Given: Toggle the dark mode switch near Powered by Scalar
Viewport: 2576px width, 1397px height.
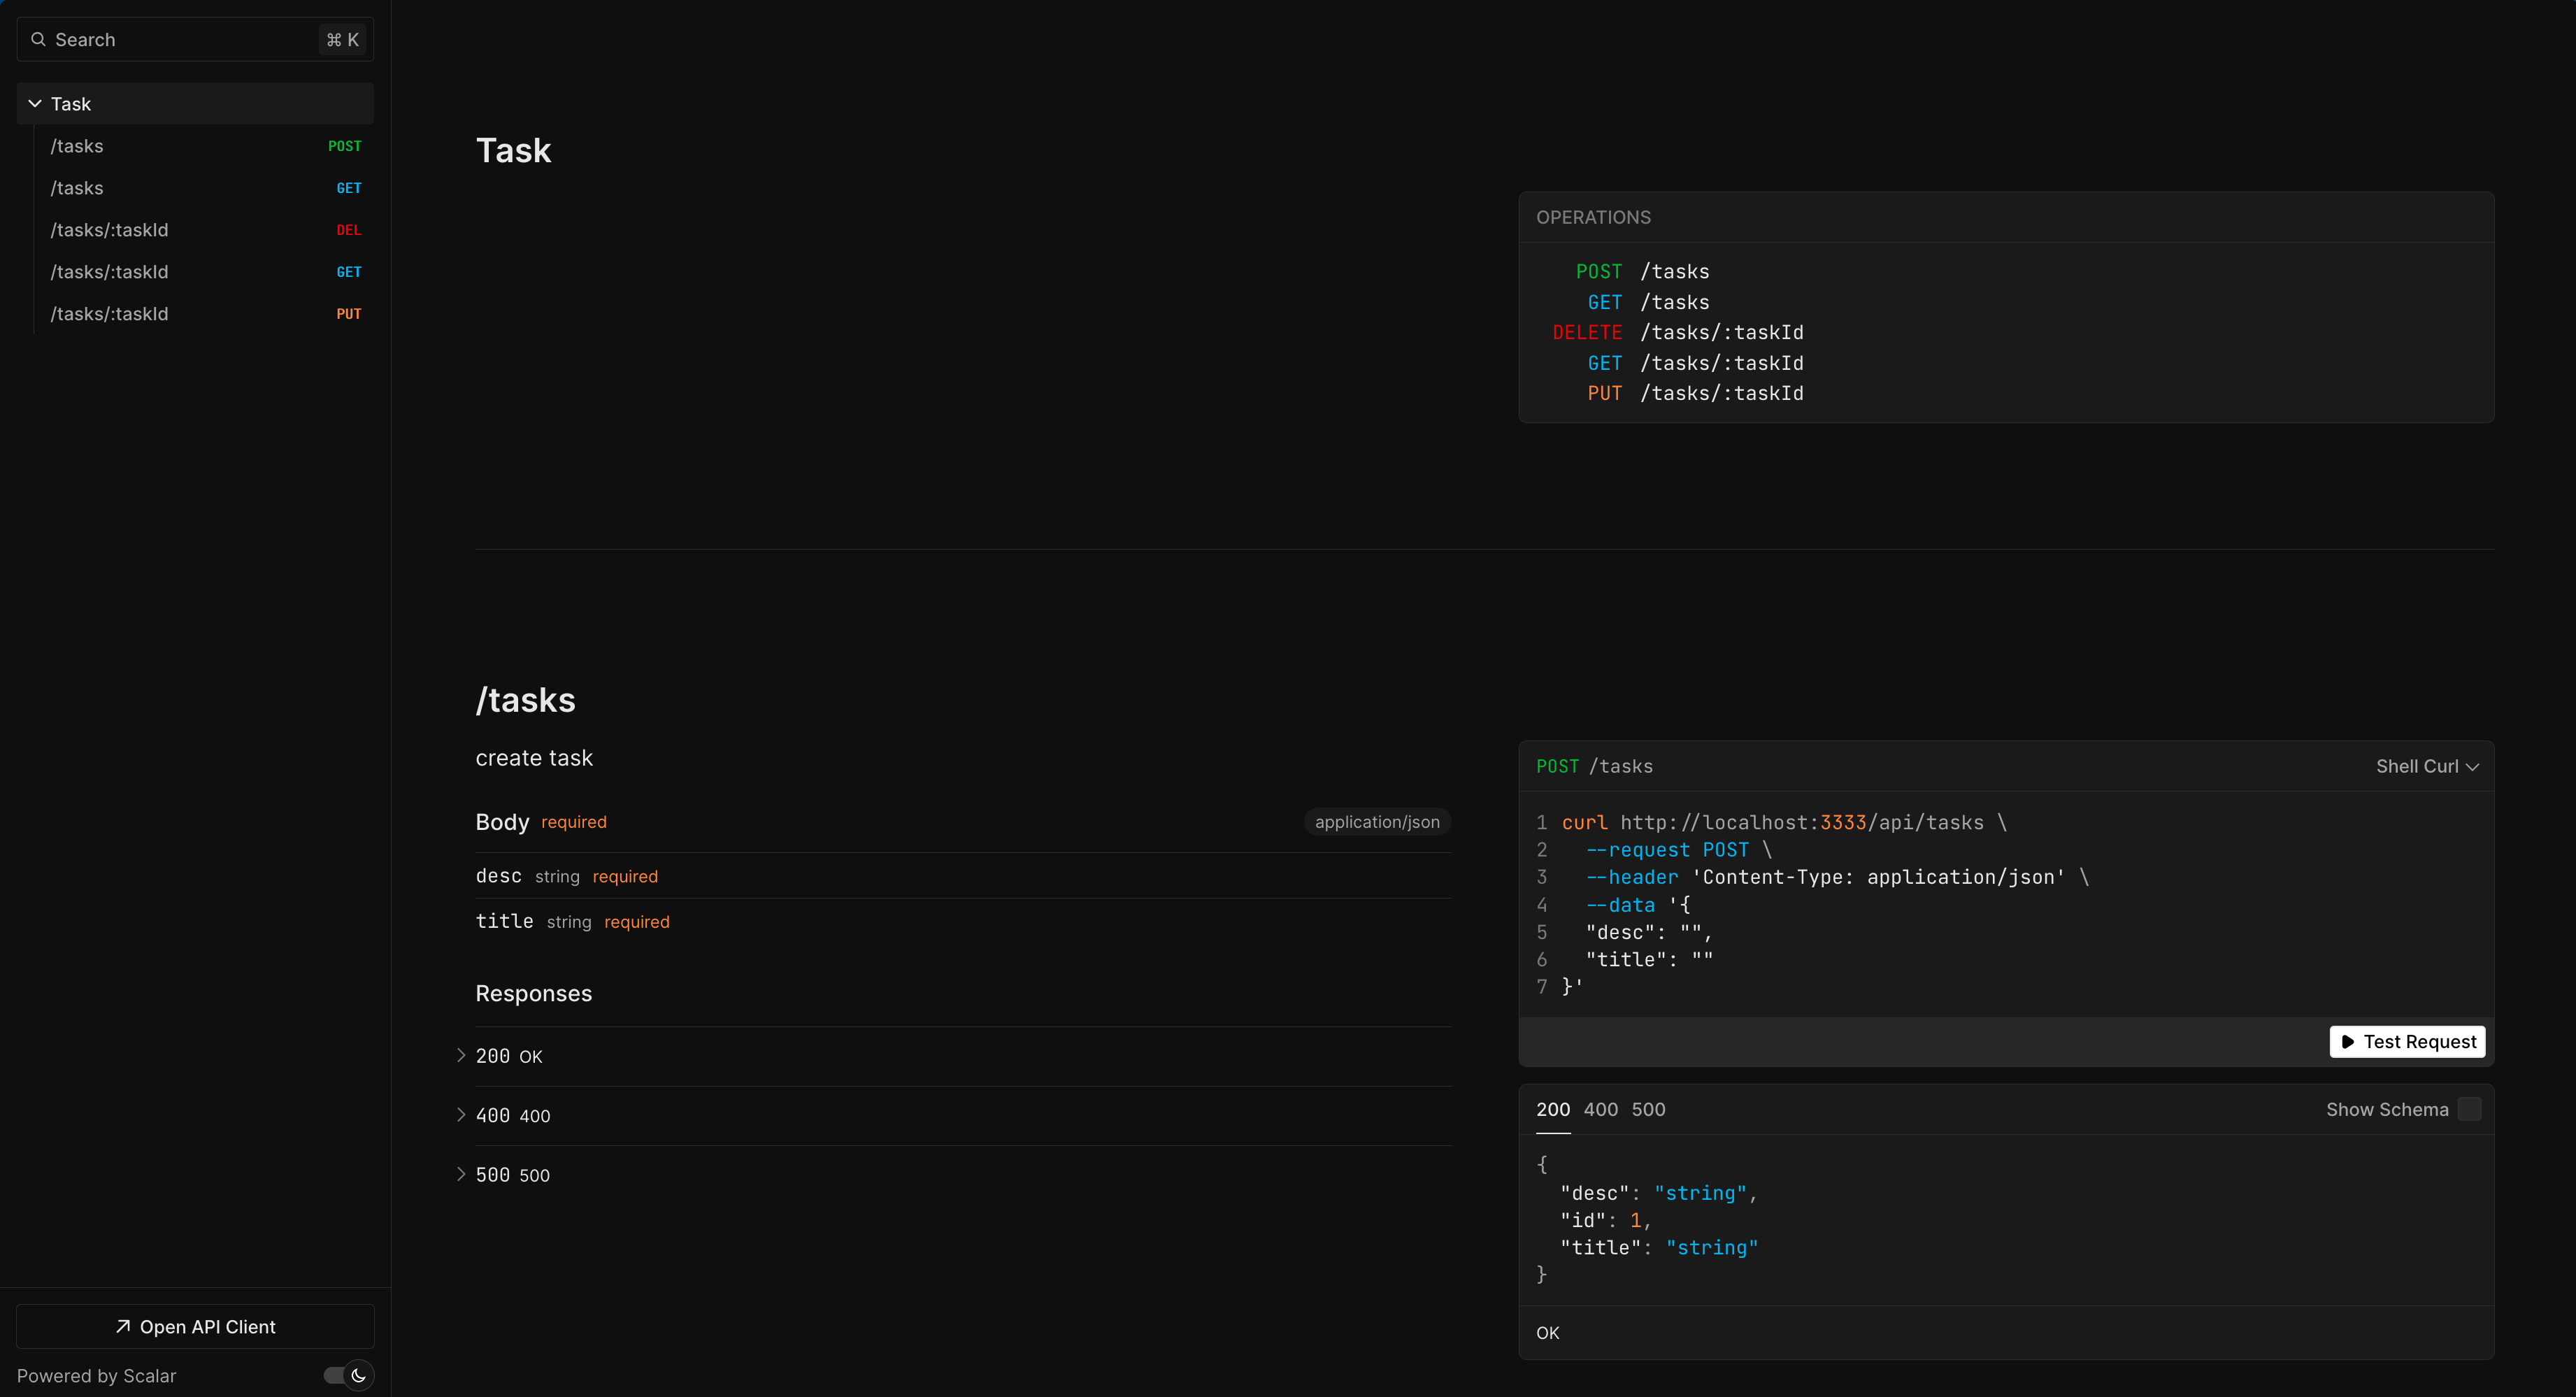Looking at the screenshot, I should tap(345, 1375).
